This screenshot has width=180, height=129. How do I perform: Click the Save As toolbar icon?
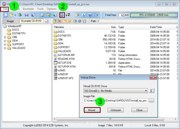point(33,15)
